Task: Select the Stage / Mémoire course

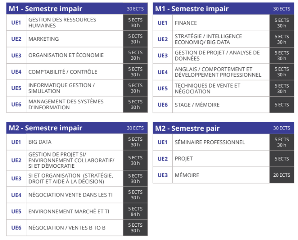Action: [x=197, y=105]
